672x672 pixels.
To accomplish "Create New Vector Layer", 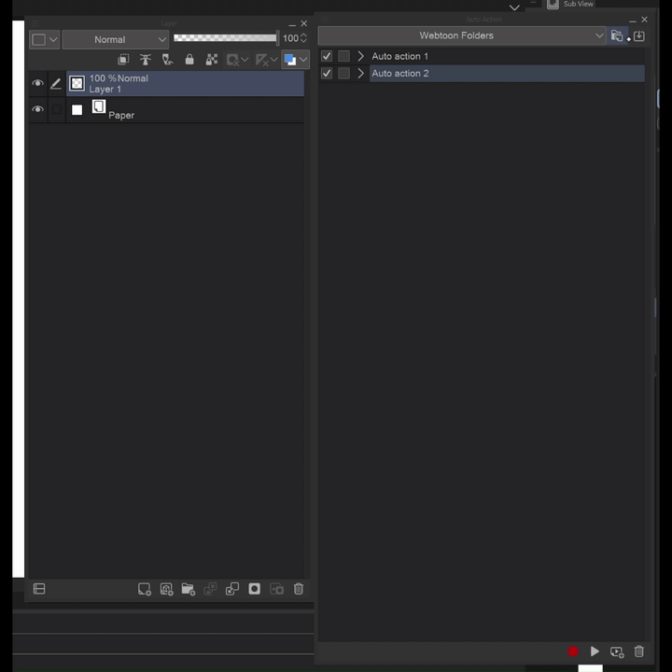I will click(166, 589).
